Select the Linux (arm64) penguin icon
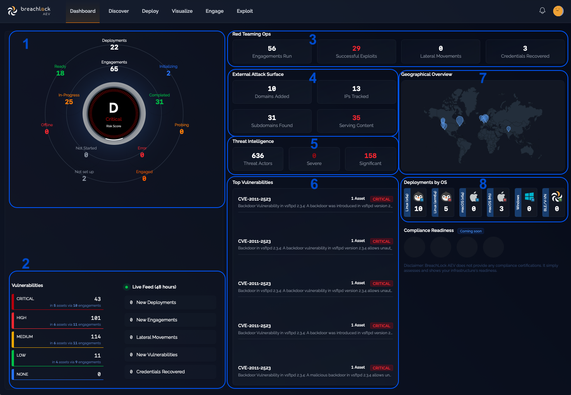Viewport: 571px width, 395px height. tap(446, 197)
